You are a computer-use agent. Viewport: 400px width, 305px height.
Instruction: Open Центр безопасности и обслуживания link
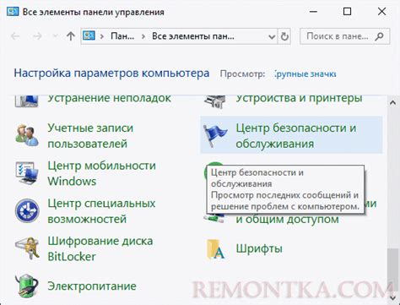point(296,136)
